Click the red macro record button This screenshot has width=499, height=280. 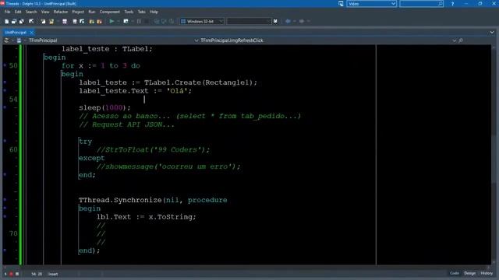coord(11,274)
